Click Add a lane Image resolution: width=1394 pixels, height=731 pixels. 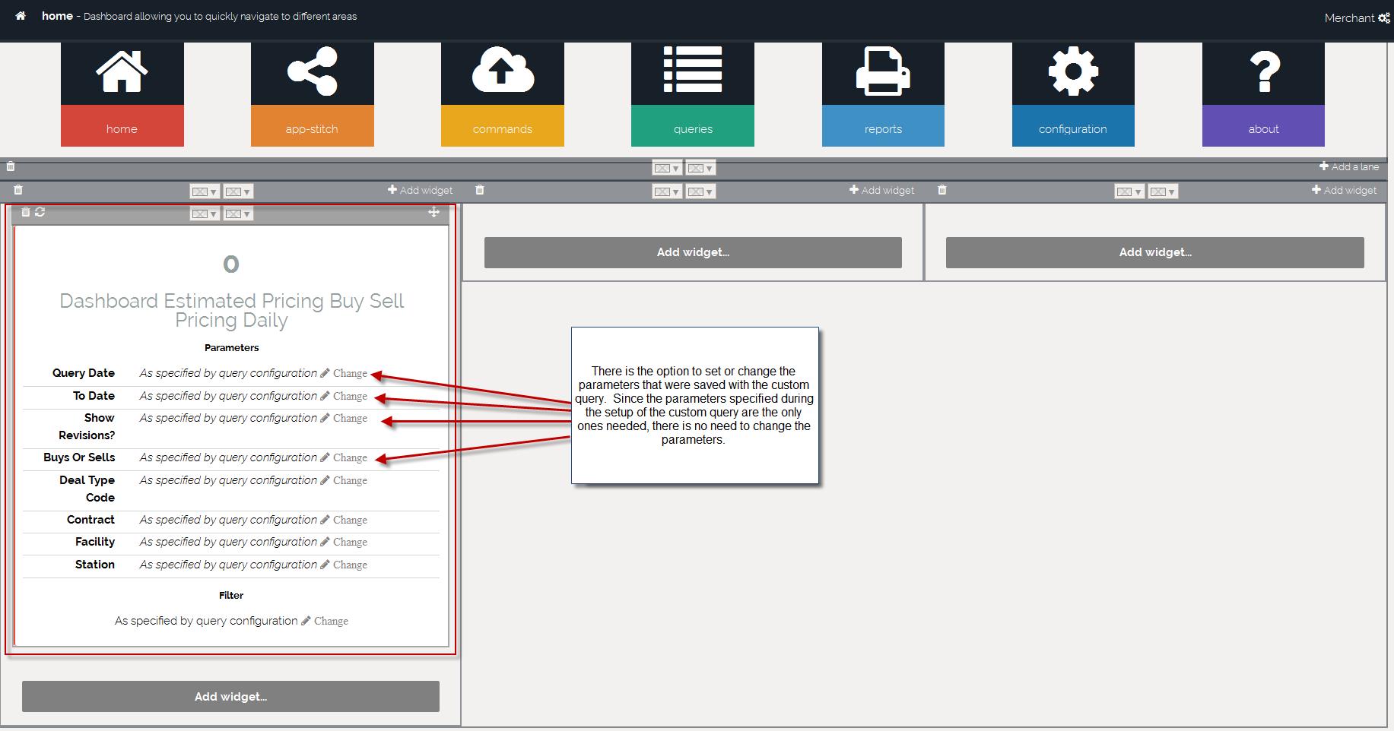[x=1348, y=167]
